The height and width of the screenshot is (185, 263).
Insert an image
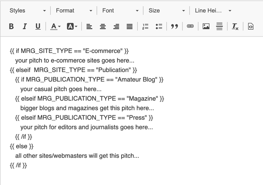point(206,26)
